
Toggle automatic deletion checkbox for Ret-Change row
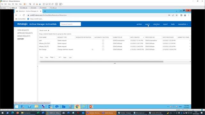coord(103,50)
